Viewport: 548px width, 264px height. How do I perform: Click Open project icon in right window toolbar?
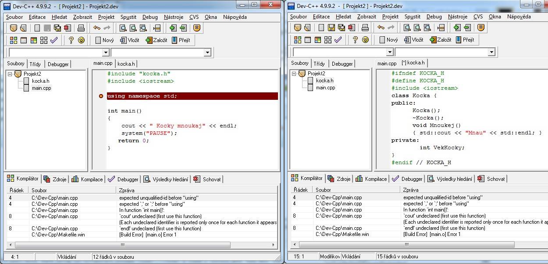(307, 28)
